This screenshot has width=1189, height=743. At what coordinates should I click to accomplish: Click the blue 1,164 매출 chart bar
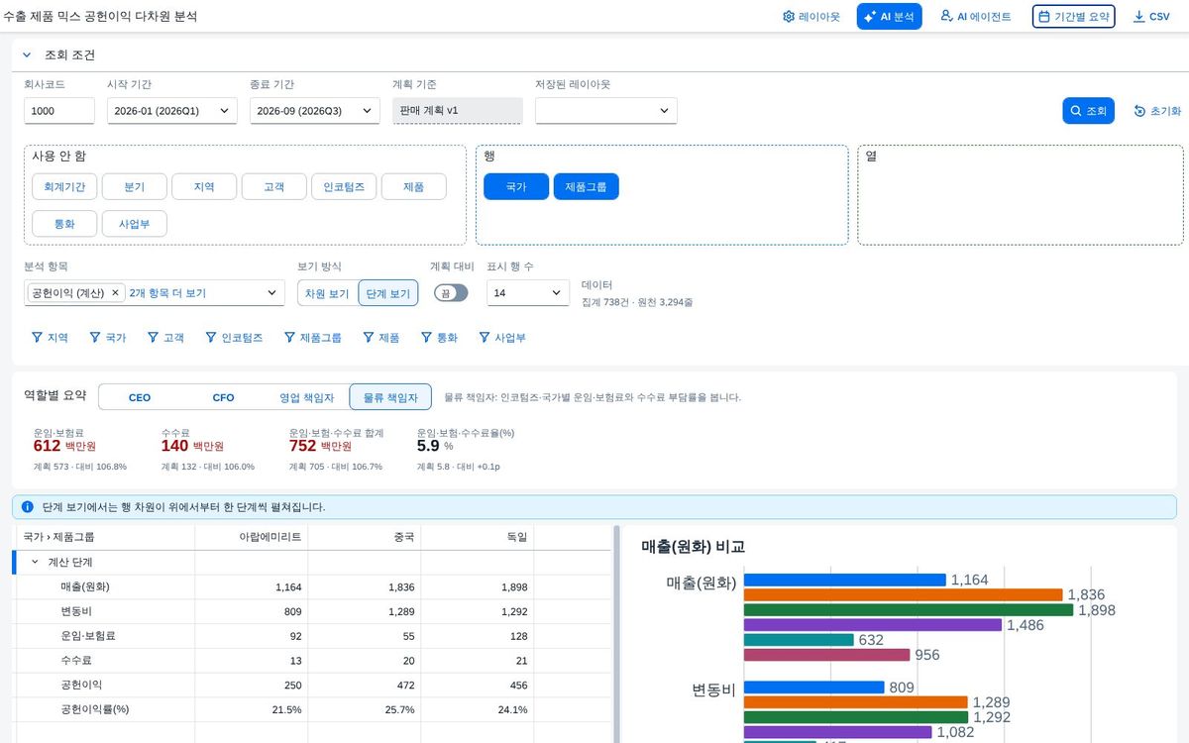(x=845, y=581)
